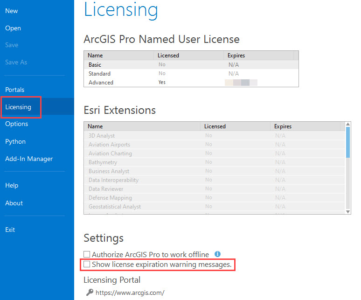Open the About page
361x300 pixels.
[14, 203]
